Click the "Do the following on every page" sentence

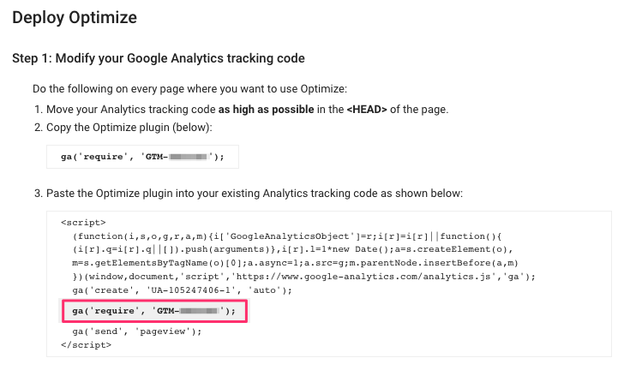(x=191, y=89)
